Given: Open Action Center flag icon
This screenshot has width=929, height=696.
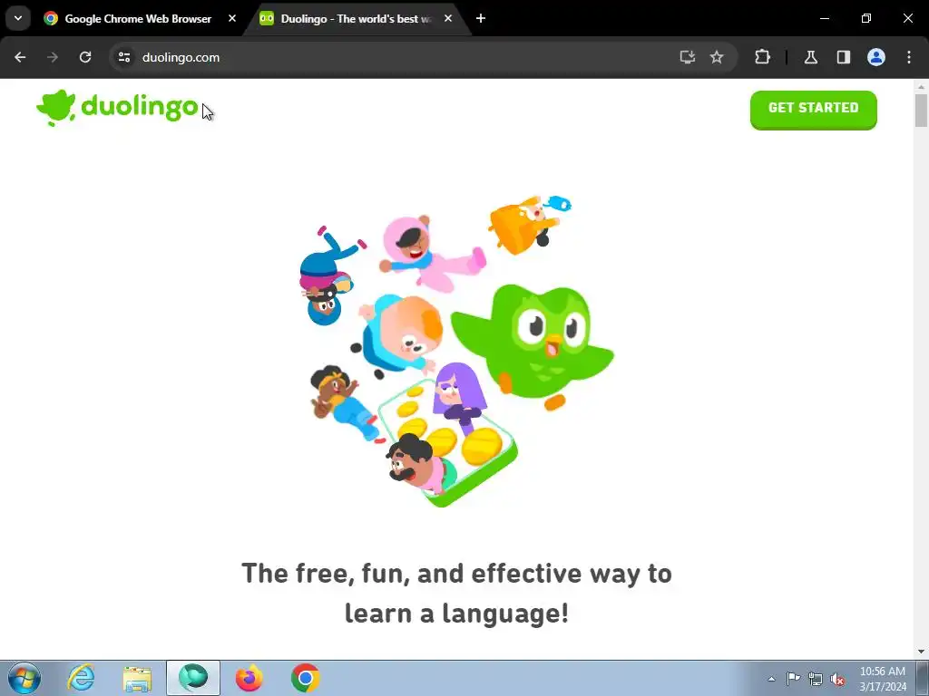Looking at the screenshot, I should 793,678.
